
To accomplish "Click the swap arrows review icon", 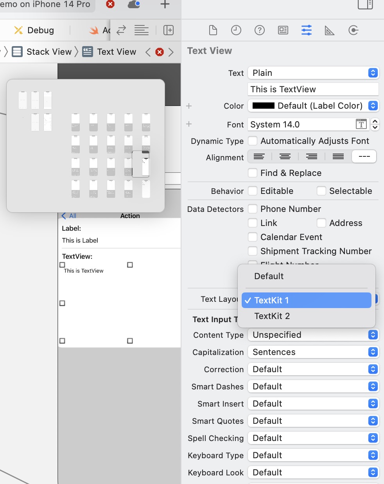I will (121, 30).
